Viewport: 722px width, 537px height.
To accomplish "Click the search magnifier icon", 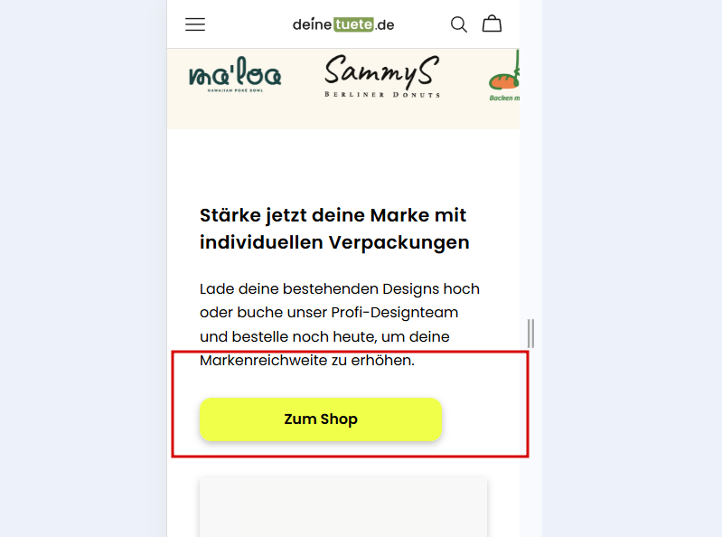I will pos(459,24).
